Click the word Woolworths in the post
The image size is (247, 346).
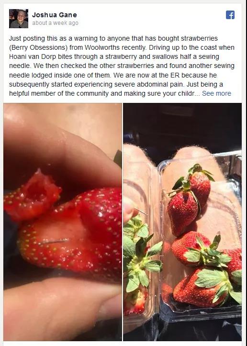pos(102,47)
